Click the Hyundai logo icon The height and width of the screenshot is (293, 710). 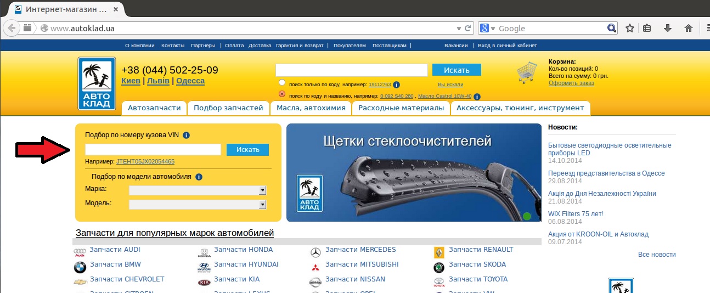pos(204,267)
